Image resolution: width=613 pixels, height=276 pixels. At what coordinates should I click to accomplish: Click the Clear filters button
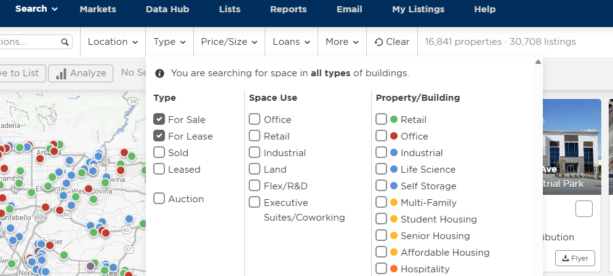[x=391, y=42]
